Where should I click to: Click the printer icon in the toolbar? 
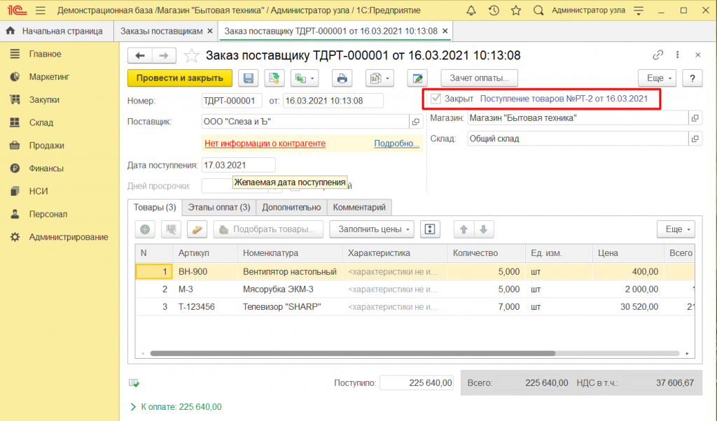pyautogui.click(x=342, y=78)
